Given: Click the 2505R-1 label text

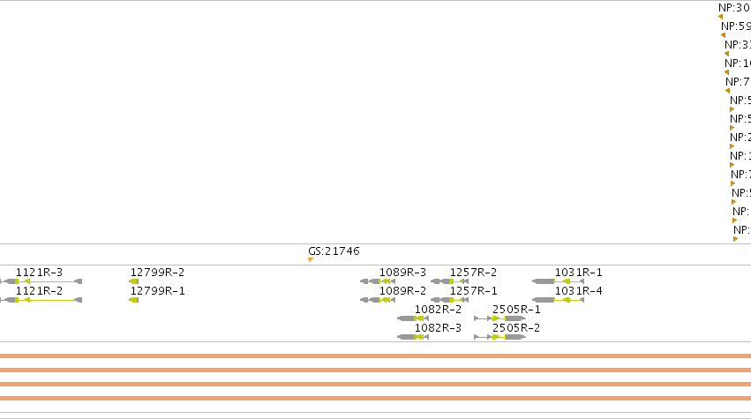Looking at the screenshot, I should click(516, 310).
